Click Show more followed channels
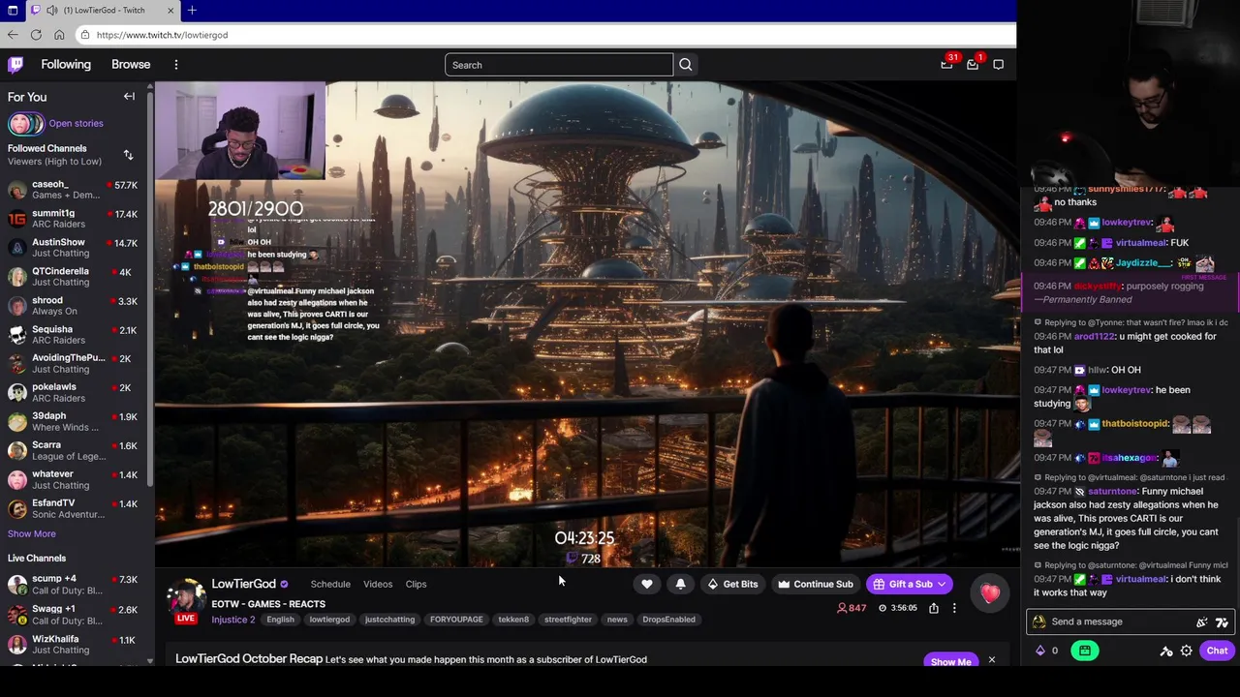Viewport: 1240px width, 697px height. coord(32,534)
